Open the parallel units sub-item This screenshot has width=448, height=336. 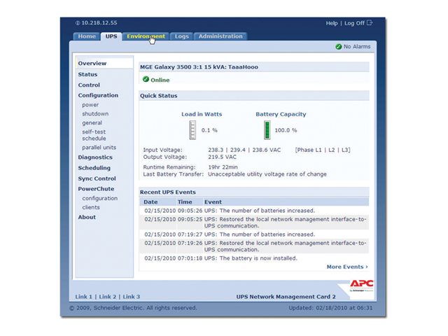pyautogui.click(x=99, y=148)
